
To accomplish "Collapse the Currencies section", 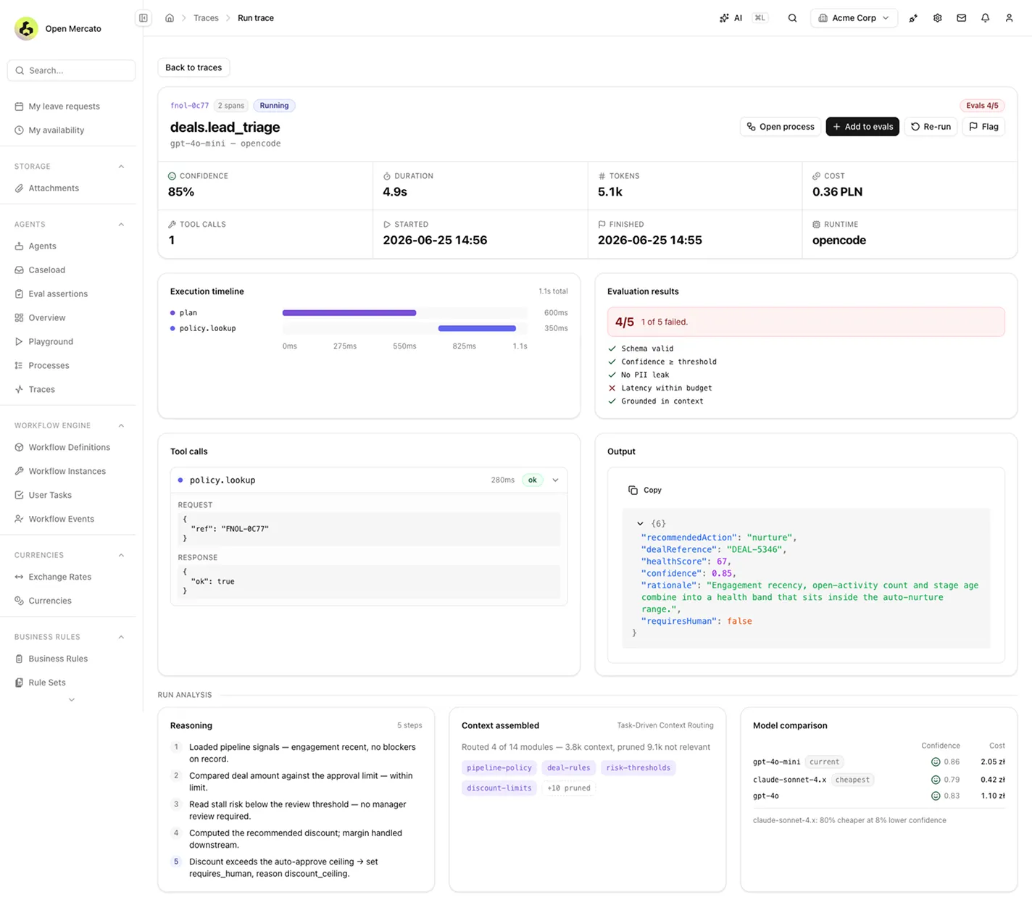I will click(121, 556).
